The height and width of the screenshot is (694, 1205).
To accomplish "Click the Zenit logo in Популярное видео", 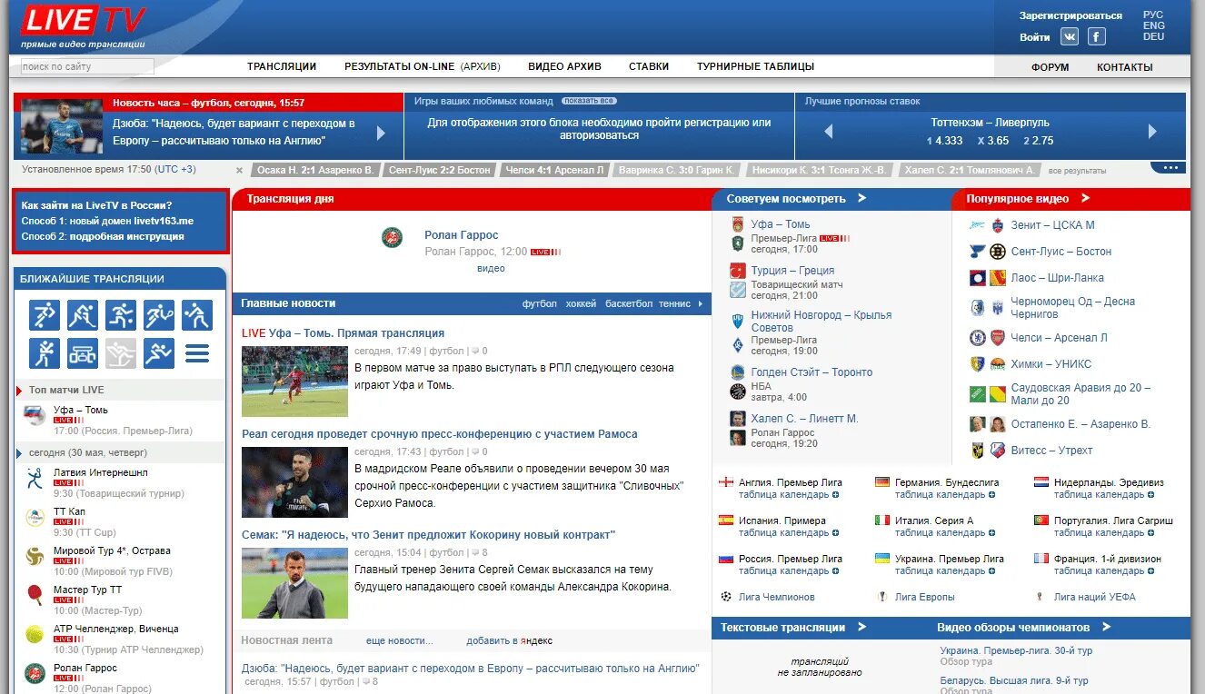I will (977, 225).
